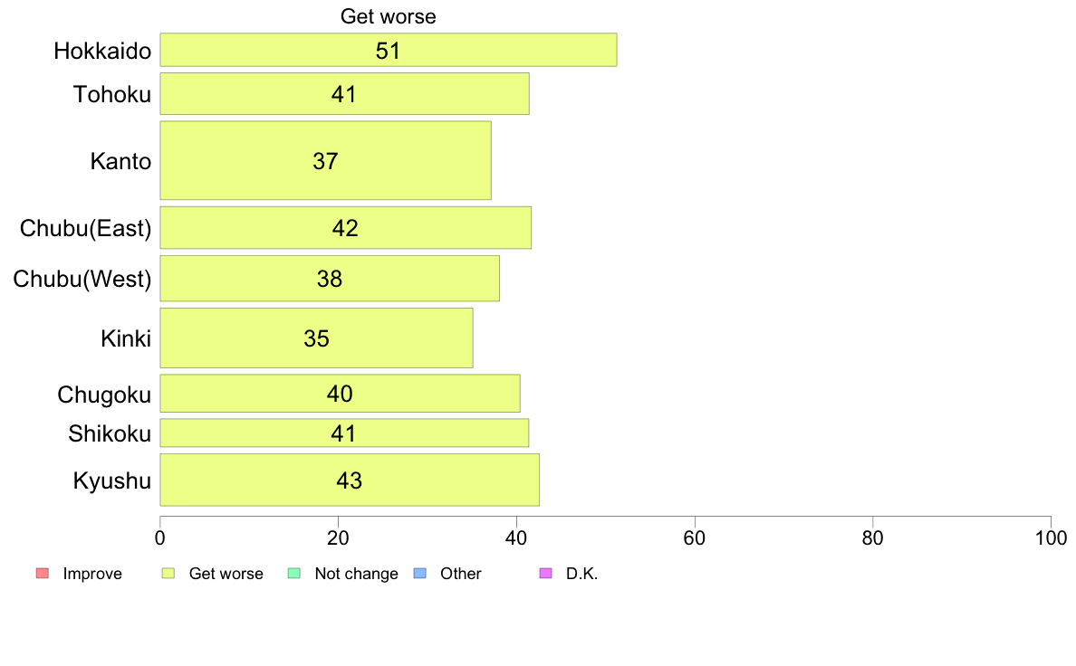The image size is (1076, 666).
Task: Click the Improve legend text
Action: [92, 574]
